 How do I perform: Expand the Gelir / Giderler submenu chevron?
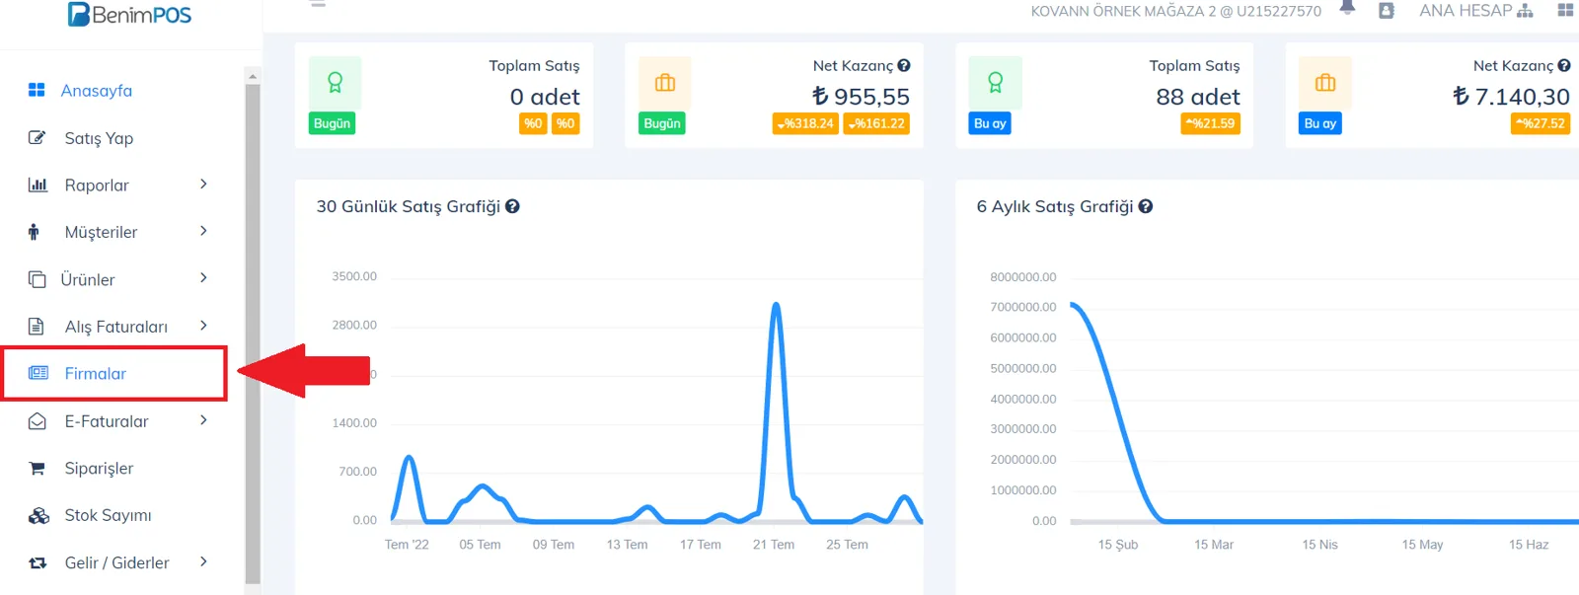[203, 561]
